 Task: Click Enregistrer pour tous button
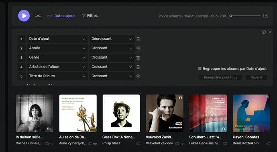pos(220,77)
